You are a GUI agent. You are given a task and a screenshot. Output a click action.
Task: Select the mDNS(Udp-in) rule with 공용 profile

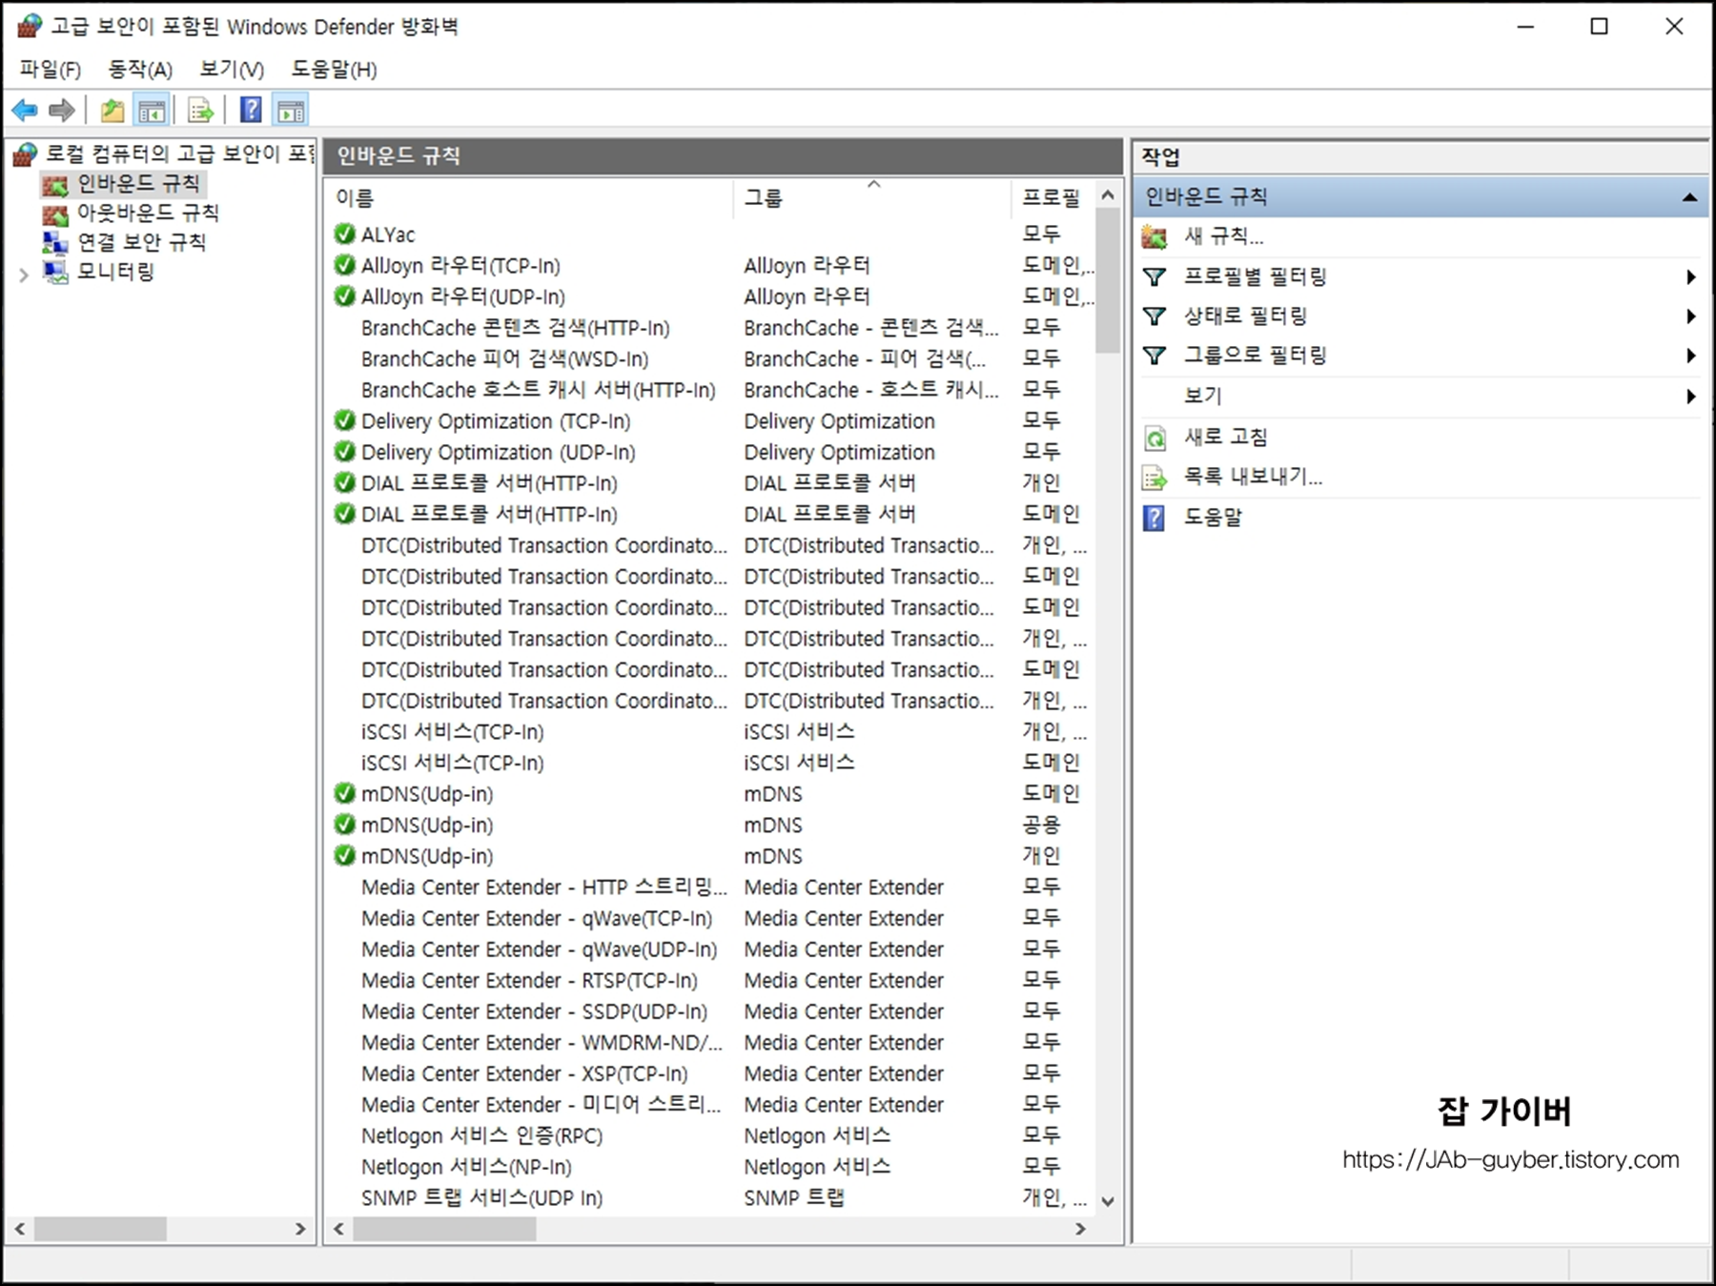(x=710, y=825)
